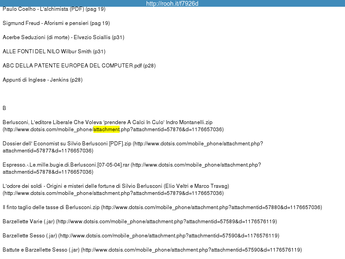Click the Dossier dell'Economist su Silvio Berlusconi title
Screen dimensions: 345x259
point(67,144)
